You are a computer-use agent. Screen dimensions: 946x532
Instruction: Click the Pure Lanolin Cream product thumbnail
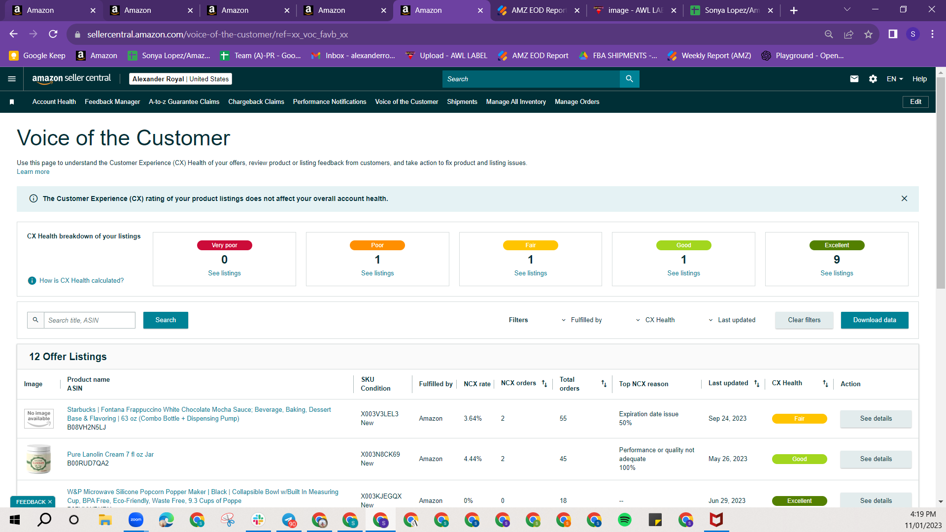(x=38, y=459)
